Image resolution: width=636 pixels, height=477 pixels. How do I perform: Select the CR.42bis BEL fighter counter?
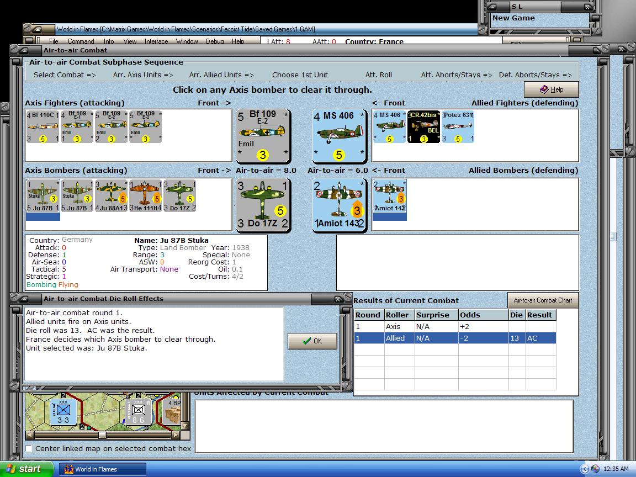pyautogui.click(x=423, y=126)
